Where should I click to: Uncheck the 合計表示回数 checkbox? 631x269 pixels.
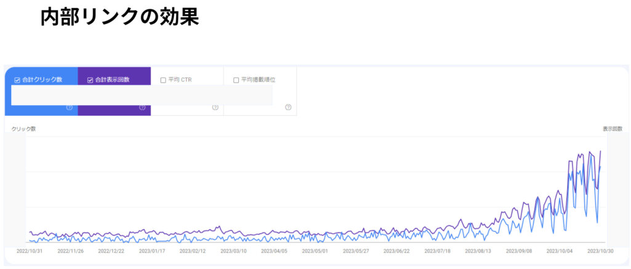[90, 79]
